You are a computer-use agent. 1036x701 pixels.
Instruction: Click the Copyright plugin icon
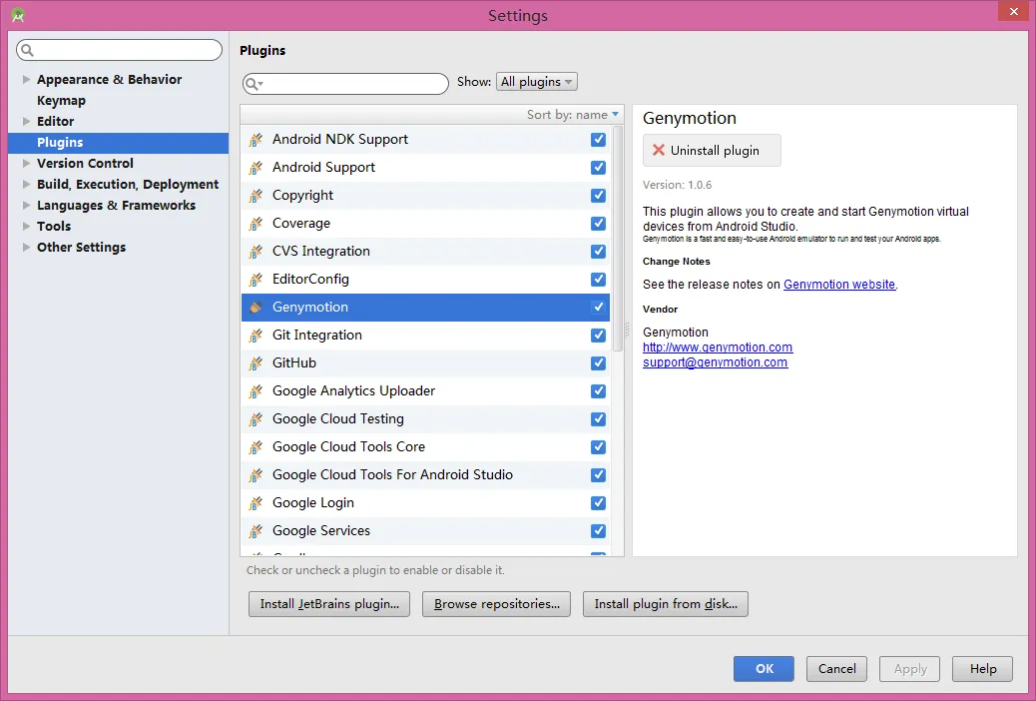tap(256, 196)
